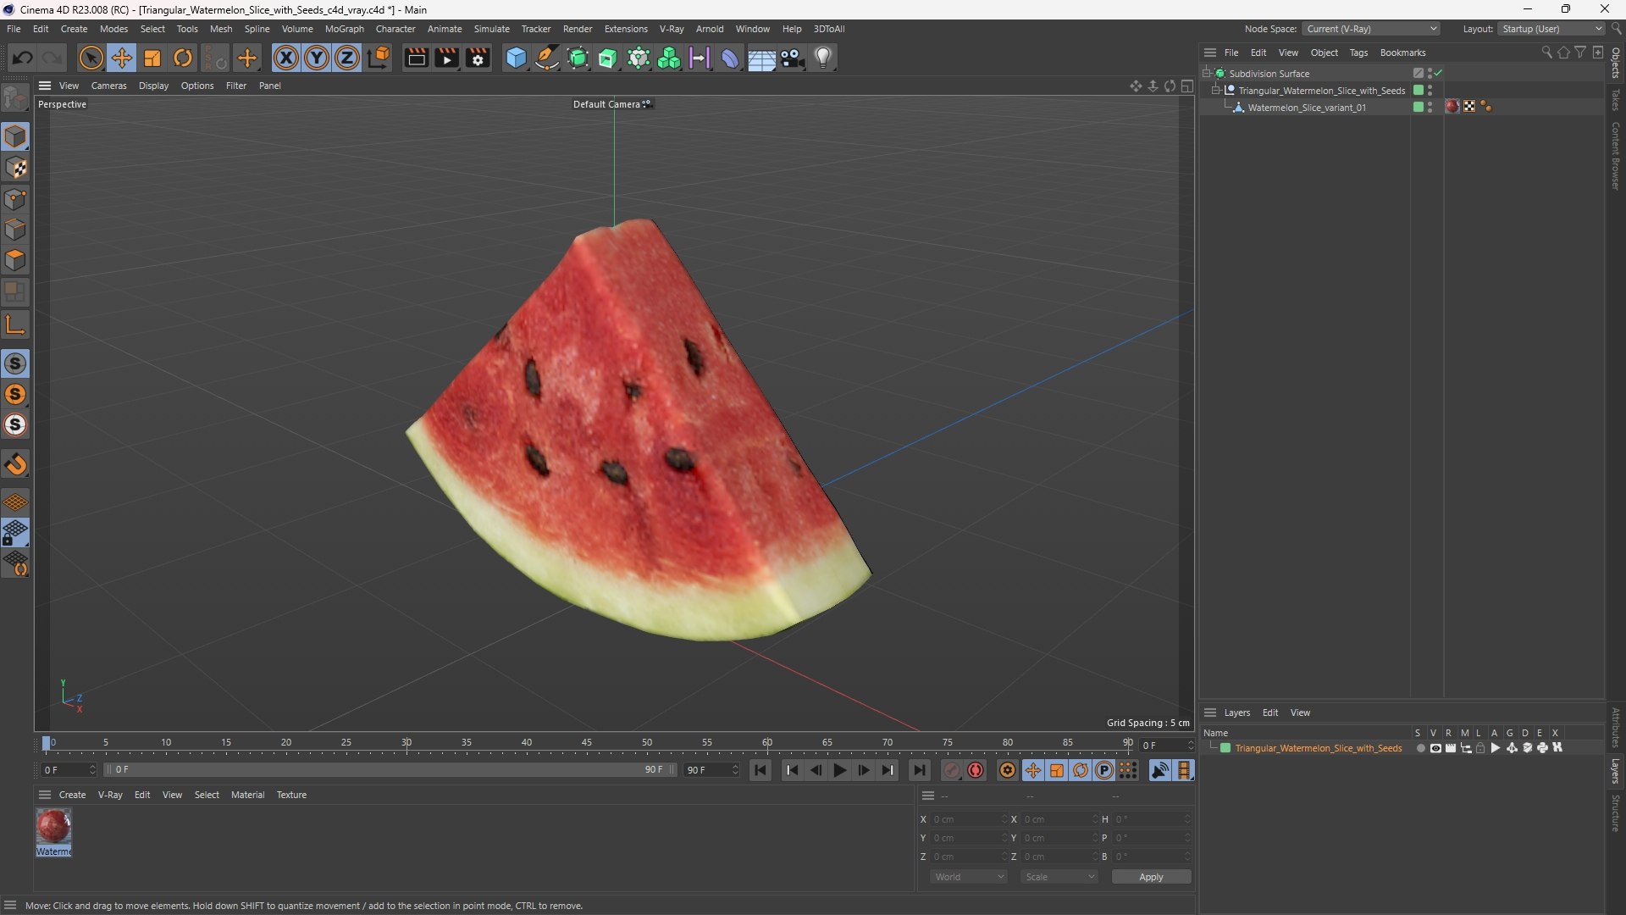Go to end of animation
The height and width of the screenshot is (915, 1626).
919,770
